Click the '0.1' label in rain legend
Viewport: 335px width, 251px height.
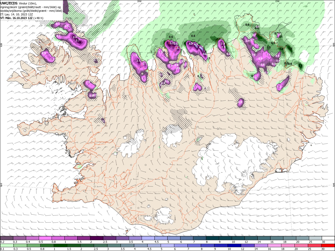tap(2, 249)
